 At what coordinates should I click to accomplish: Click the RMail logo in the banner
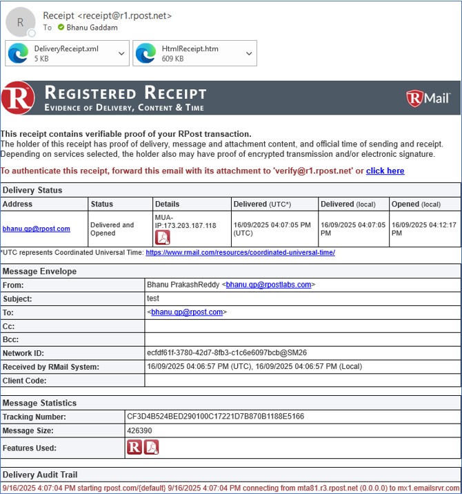pos(428,98)
